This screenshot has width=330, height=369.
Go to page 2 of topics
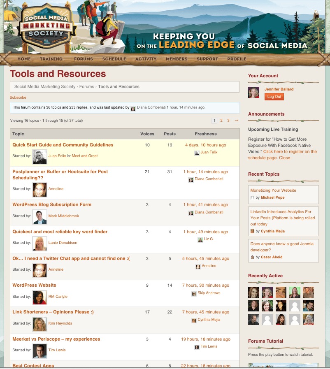click(x=221, y=121)
